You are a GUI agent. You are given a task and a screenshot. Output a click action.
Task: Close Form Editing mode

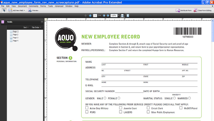[202, 10]
